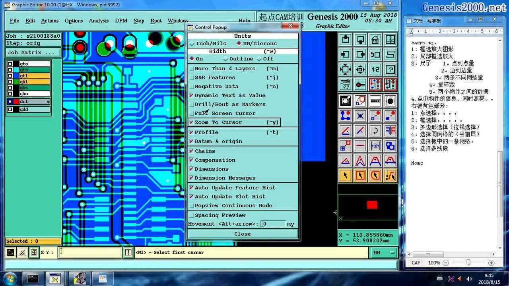This screenshot has width=509, height=286.
Task: Open WordPad from the Windows taskbar
Action: point(103,278)
